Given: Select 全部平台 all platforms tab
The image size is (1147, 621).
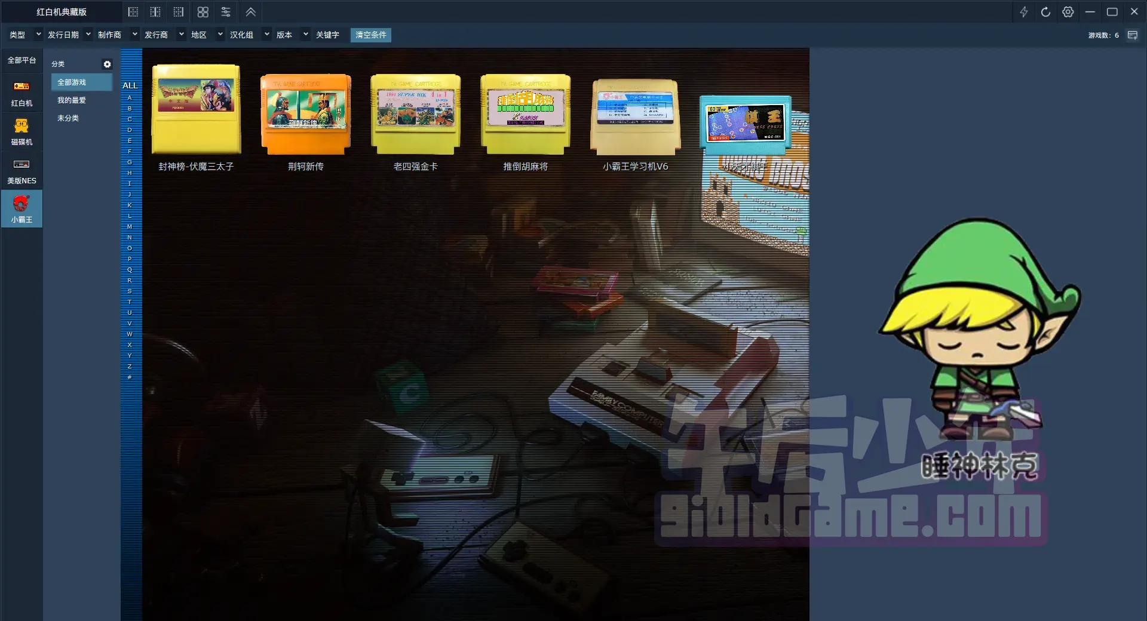Looking at the screenshot, I should [x=22, y=60].
